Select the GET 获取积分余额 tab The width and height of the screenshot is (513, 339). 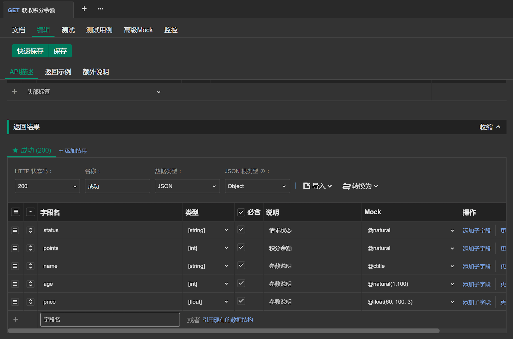[38, 10]
